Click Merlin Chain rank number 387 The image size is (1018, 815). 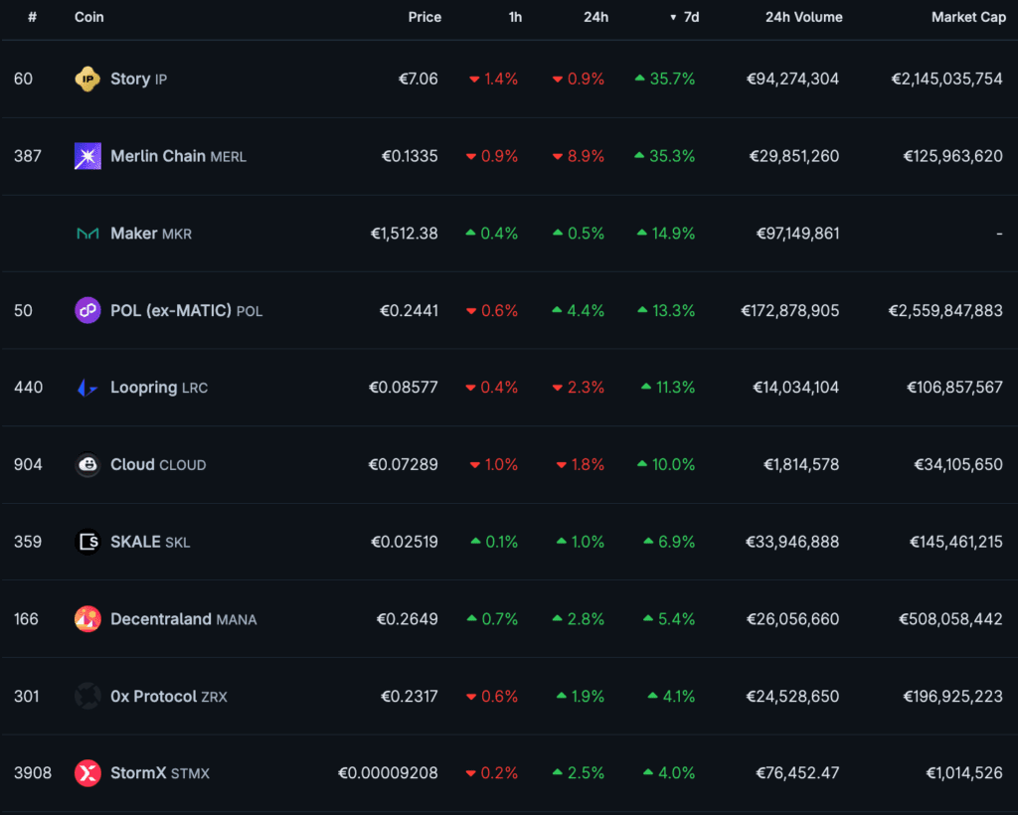point(27,156)
